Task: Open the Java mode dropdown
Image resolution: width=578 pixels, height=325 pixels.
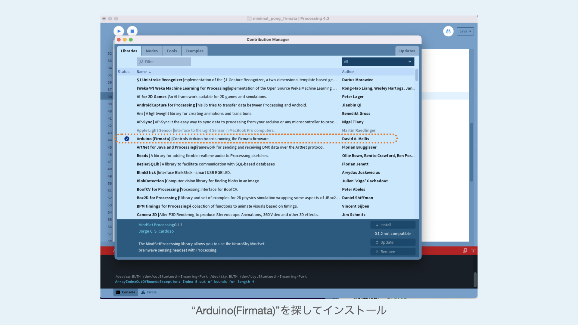Action: click(x=465, y=31)
